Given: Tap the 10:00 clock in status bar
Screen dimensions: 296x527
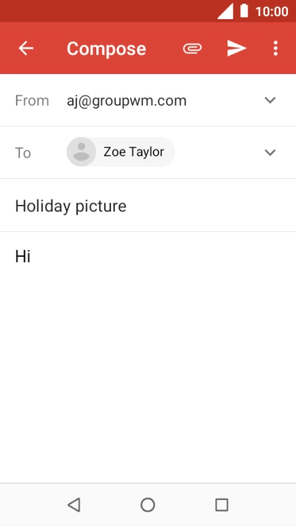Looking at the screenshot, I should click(x=272, y=12).
